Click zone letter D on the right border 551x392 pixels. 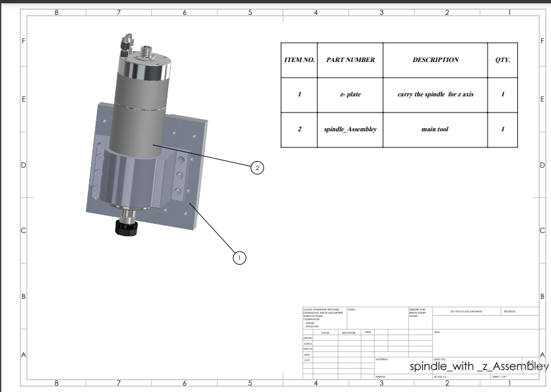(x=542, y=165)
